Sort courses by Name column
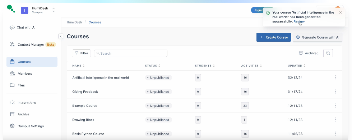Viewport: 352px width, 140px height. click(79, 66)
